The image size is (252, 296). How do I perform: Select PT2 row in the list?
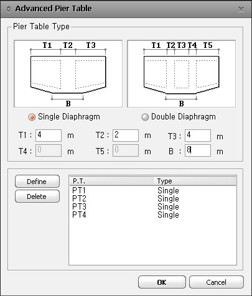[x=153, y=198]
